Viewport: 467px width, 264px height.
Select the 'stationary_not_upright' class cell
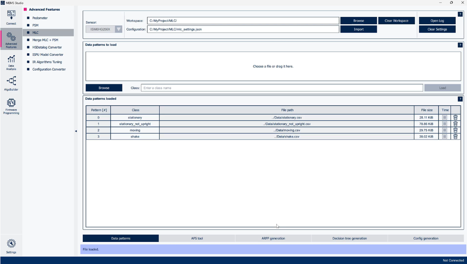point(135,124)
